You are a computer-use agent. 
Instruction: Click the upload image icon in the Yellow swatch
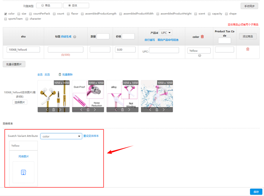(23, 172)
